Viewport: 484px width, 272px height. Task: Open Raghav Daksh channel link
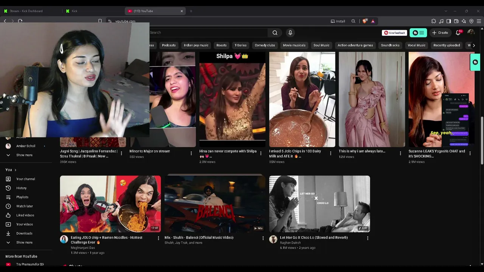pos(290,243)
